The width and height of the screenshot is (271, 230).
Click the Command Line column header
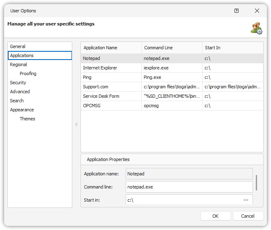(x=158, y=48)
